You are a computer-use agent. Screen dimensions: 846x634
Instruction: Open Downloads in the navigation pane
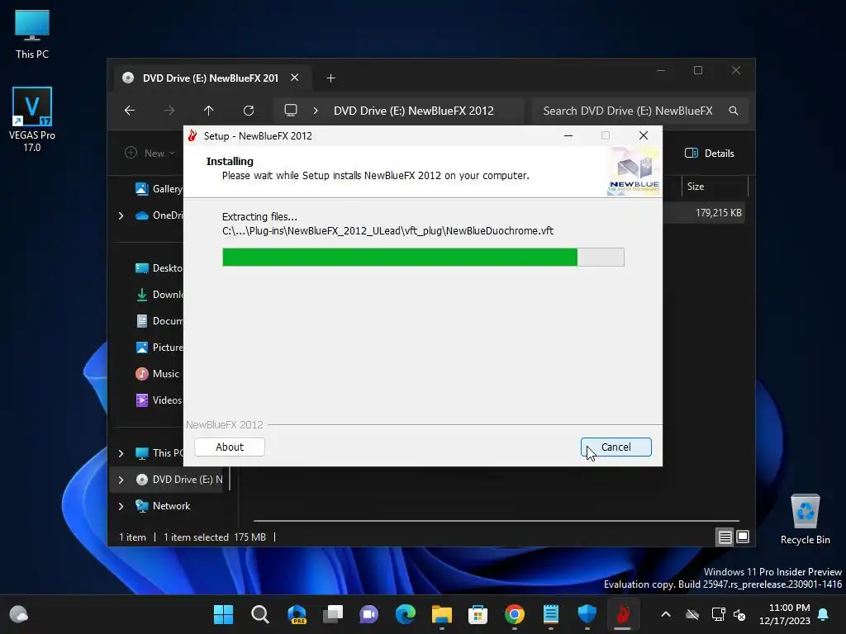point(159,295)
